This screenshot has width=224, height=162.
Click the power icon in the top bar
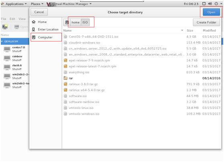tap(216, 4)
